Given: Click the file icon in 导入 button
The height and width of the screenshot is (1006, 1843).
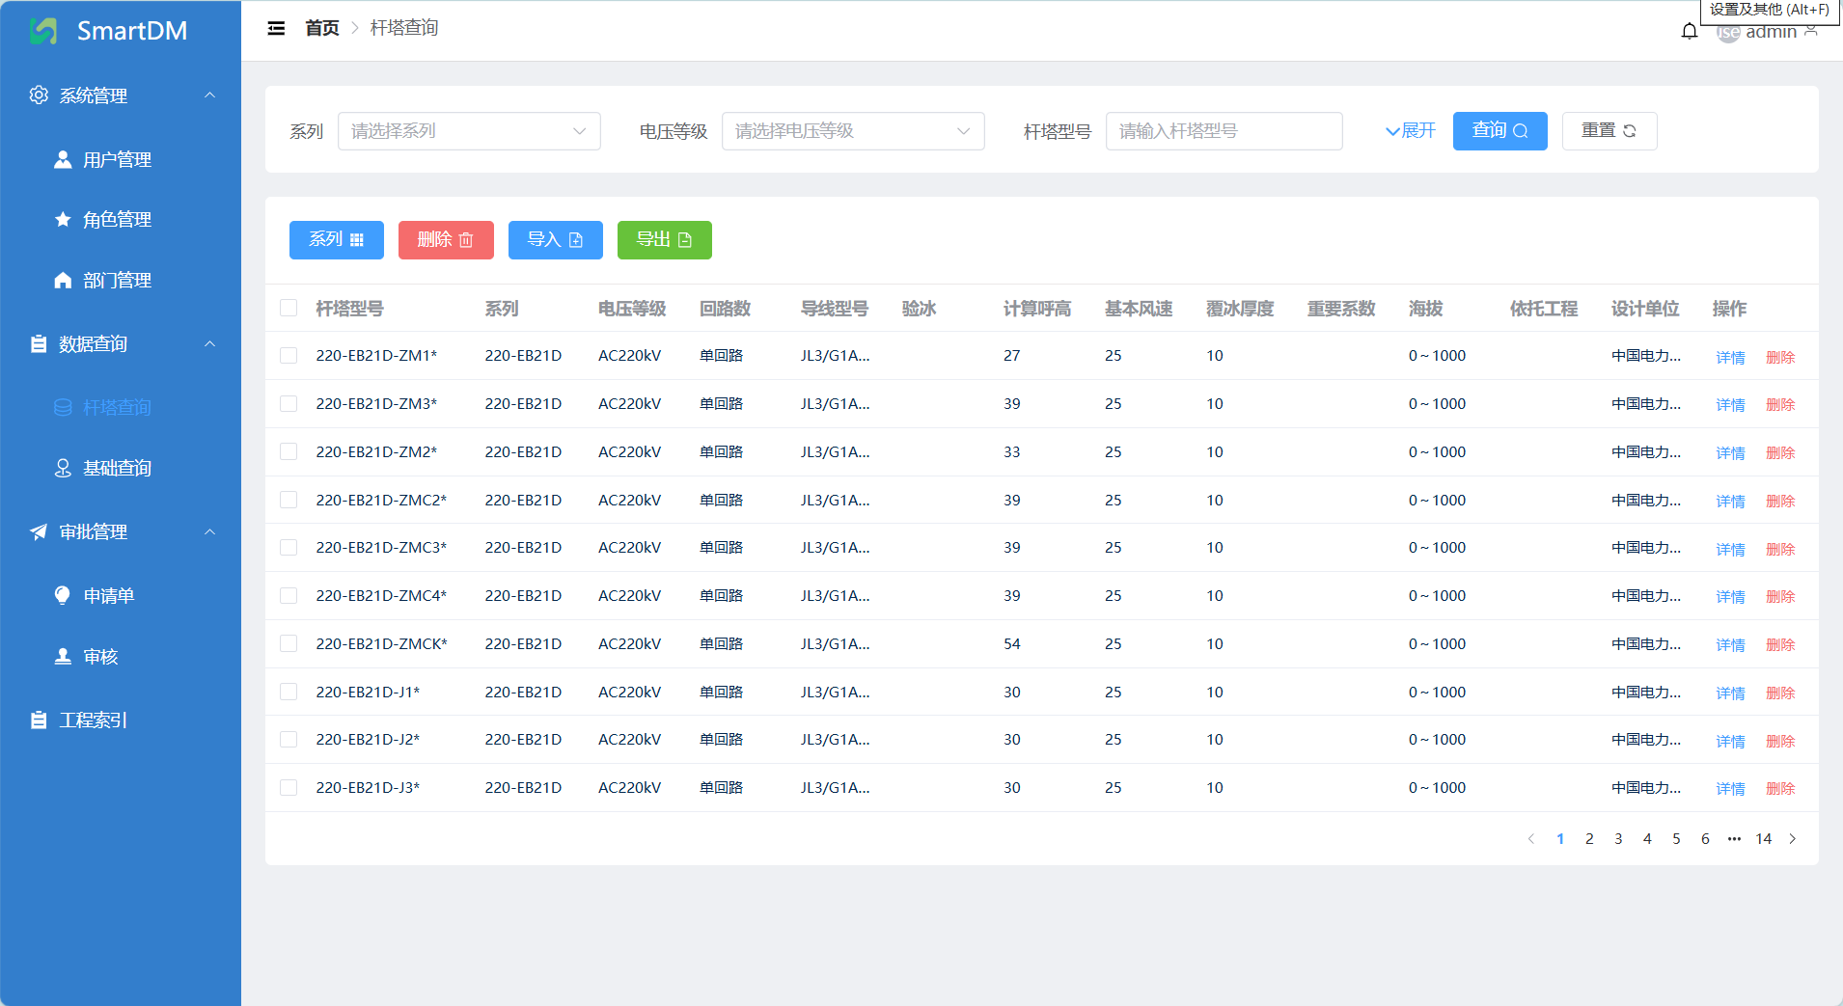Looking at the screenshot, I should [x=576, y=240].
